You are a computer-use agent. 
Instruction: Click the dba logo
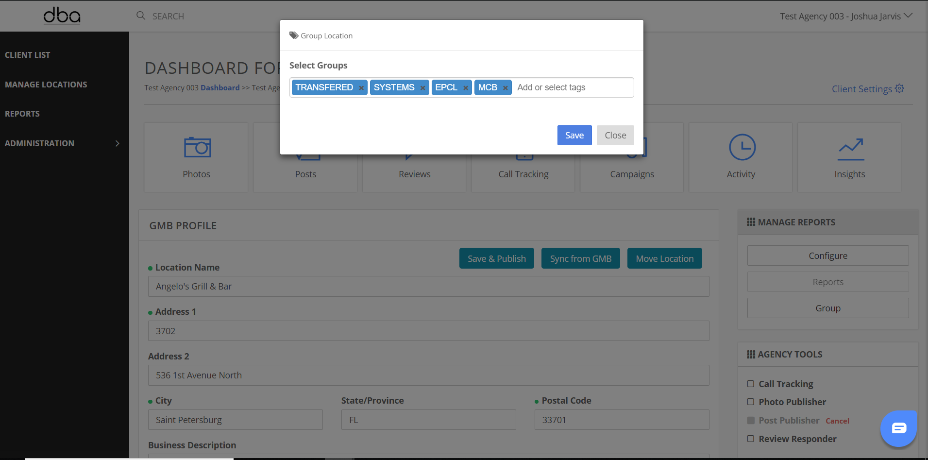coord(62,16)
